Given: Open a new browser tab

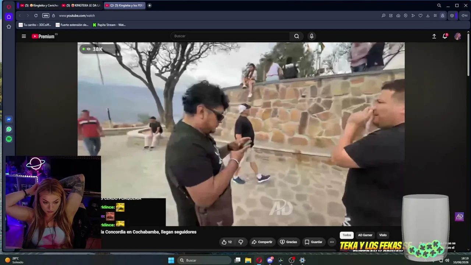Looking at the screenshot, I should pos(149,6).
